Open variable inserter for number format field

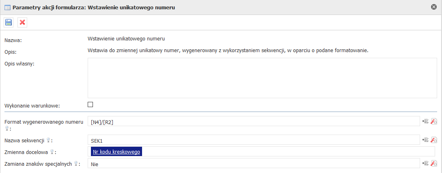[x=425, y=121]
